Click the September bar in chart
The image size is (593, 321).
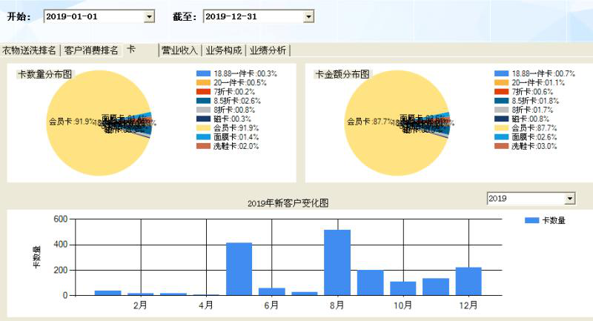click(370, 282)
